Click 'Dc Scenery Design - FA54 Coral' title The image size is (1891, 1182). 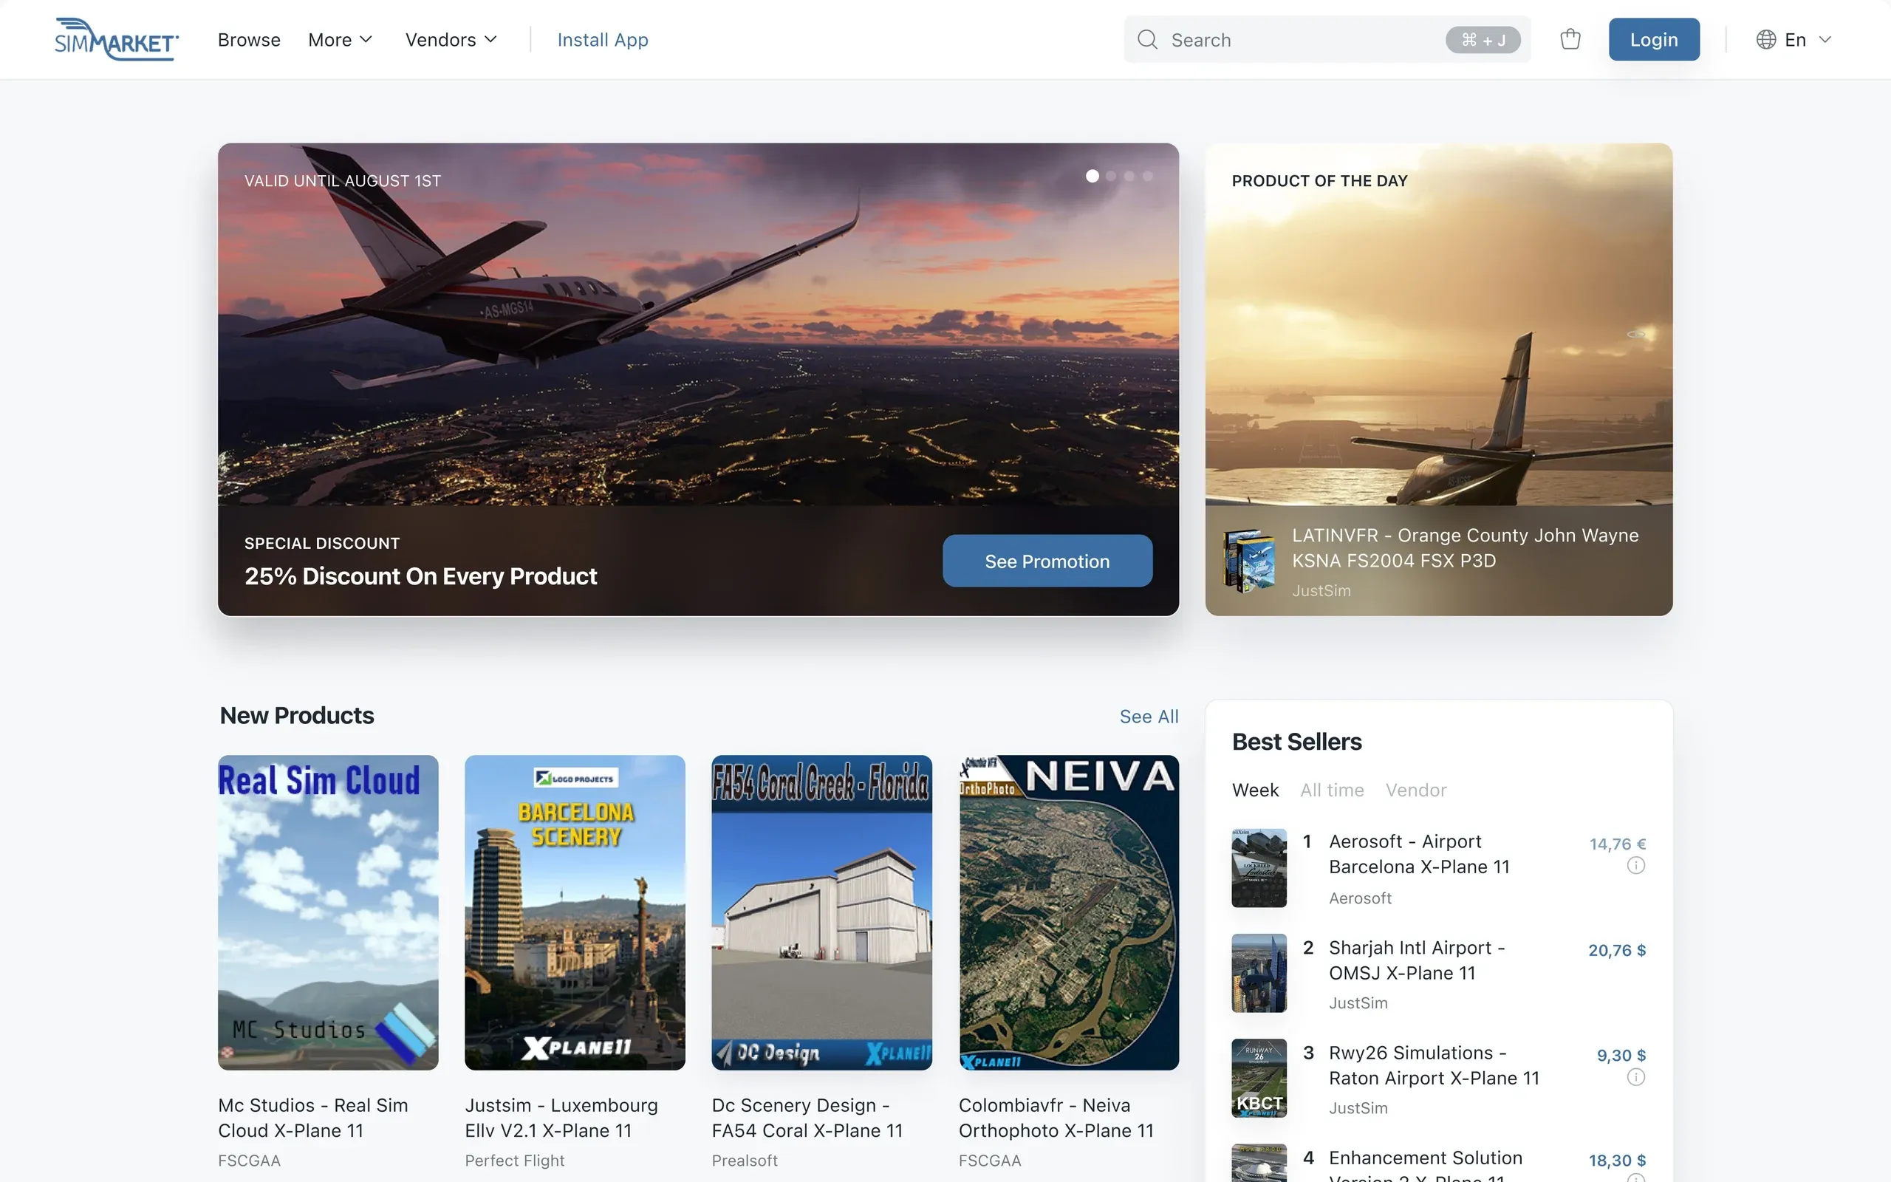click(x=807, y=1118)
